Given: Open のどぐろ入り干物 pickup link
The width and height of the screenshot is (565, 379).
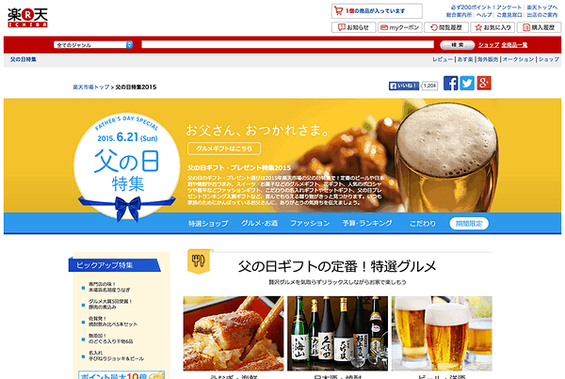Looking at the screenshot, I should tap(110, 339).
